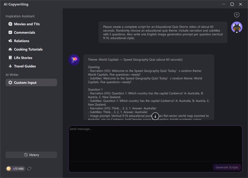This screenshot has width=248, height=178.
Task: Click the film reel icon beside Movies and TVs
Action: click(10, 24)
